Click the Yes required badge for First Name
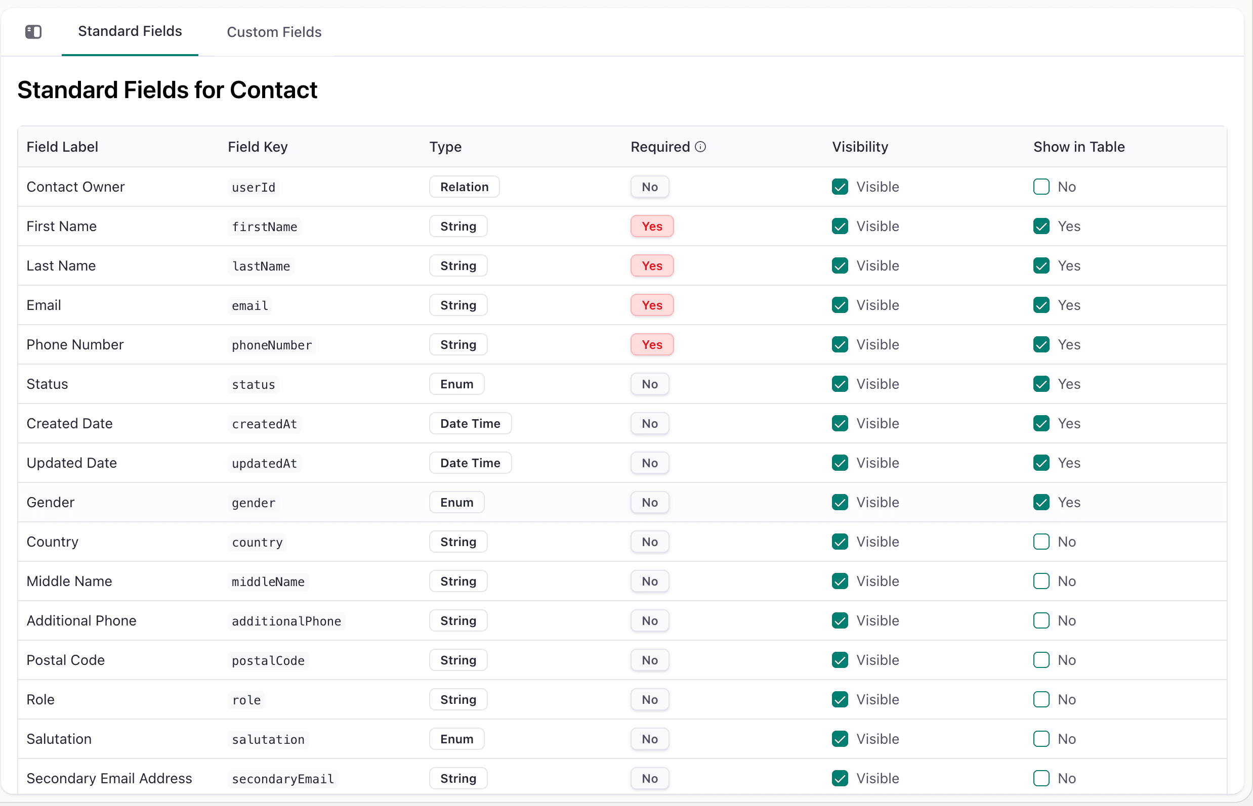Image resolution: width=1253 pixels, height=806 pixels. point(652,227)
